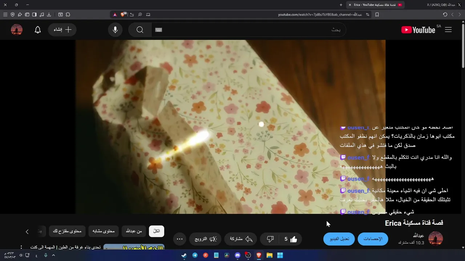
Task: Click the الترويج promote button
Action: (x=206, y=239)
